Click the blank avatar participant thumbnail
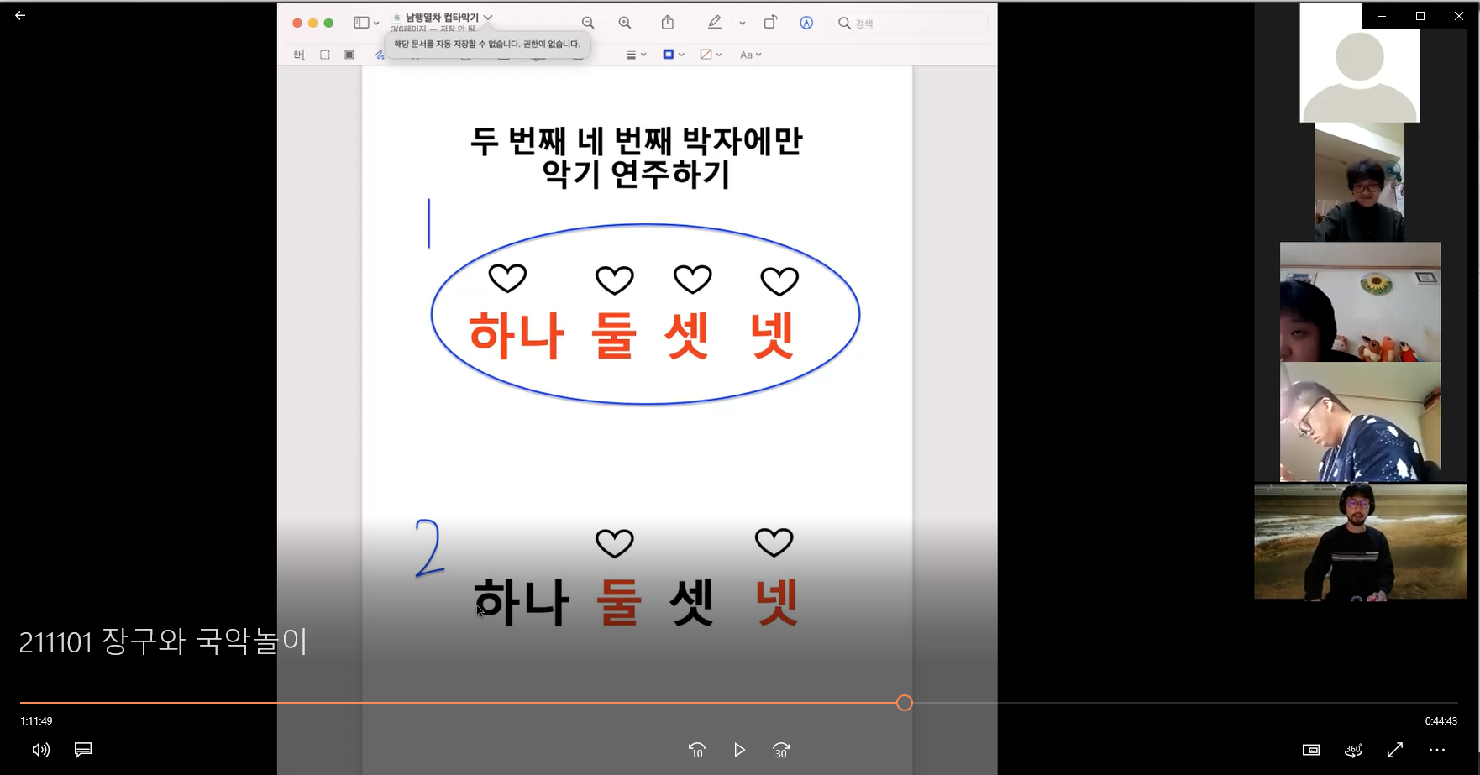The width and height of the screenshot is (1480, 775). (x=1359, y=63)
